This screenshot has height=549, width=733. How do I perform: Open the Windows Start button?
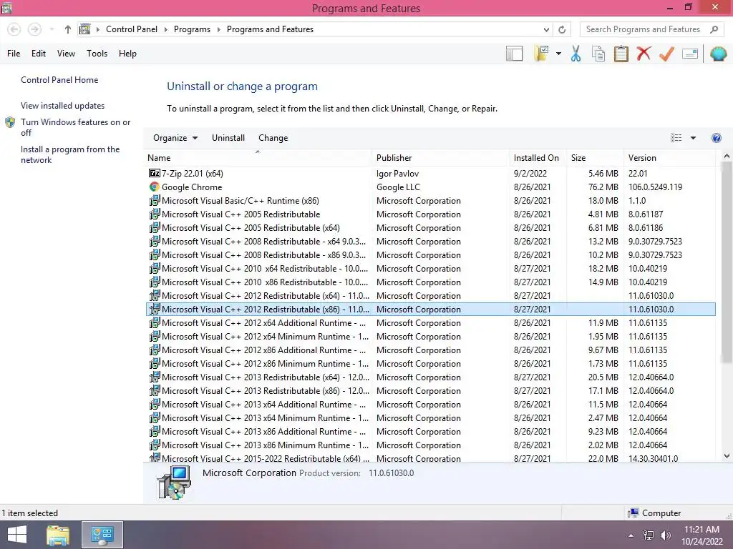[17, 535]
